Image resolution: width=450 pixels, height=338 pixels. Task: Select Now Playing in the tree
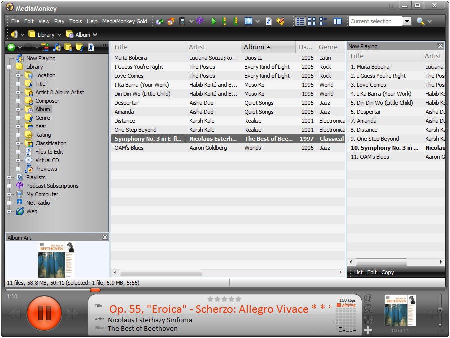(x=41, y=58)
